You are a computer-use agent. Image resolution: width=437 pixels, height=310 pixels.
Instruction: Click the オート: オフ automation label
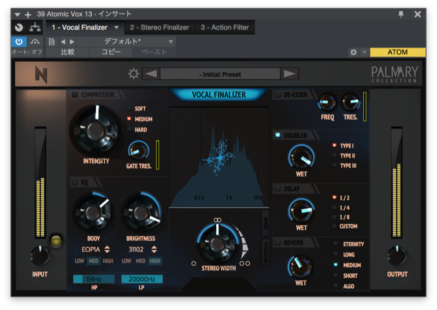(x=27, y=52)
